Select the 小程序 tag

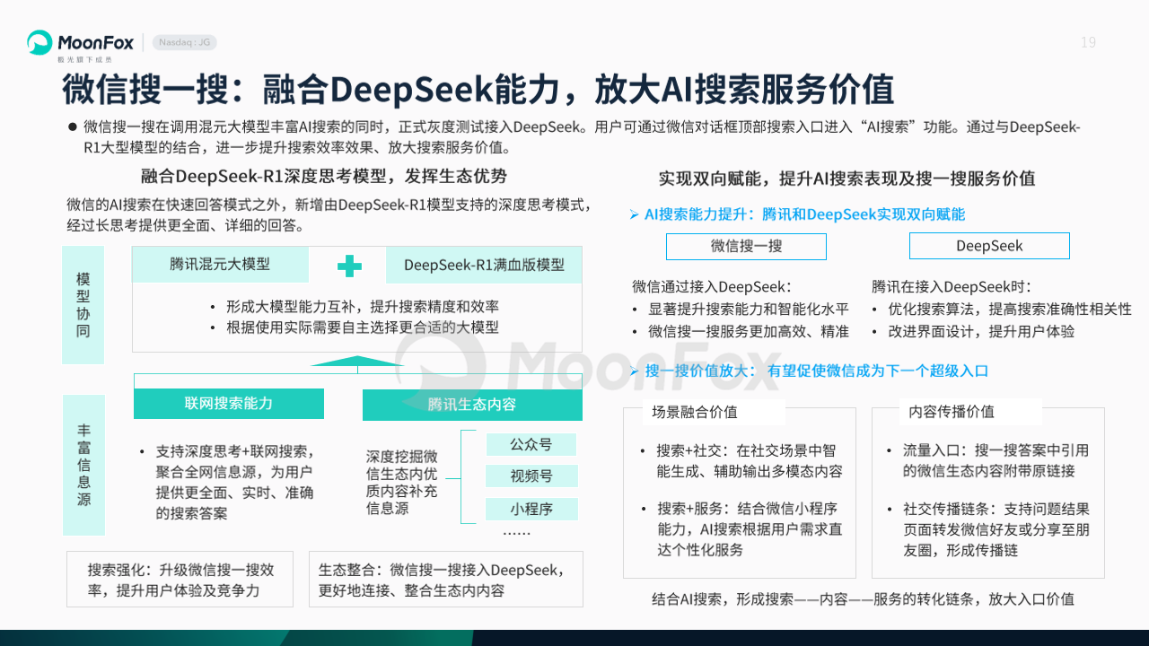(531, 510)
